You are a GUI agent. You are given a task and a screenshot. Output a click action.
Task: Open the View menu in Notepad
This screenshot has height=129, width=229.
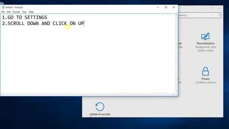pos(24,12)
